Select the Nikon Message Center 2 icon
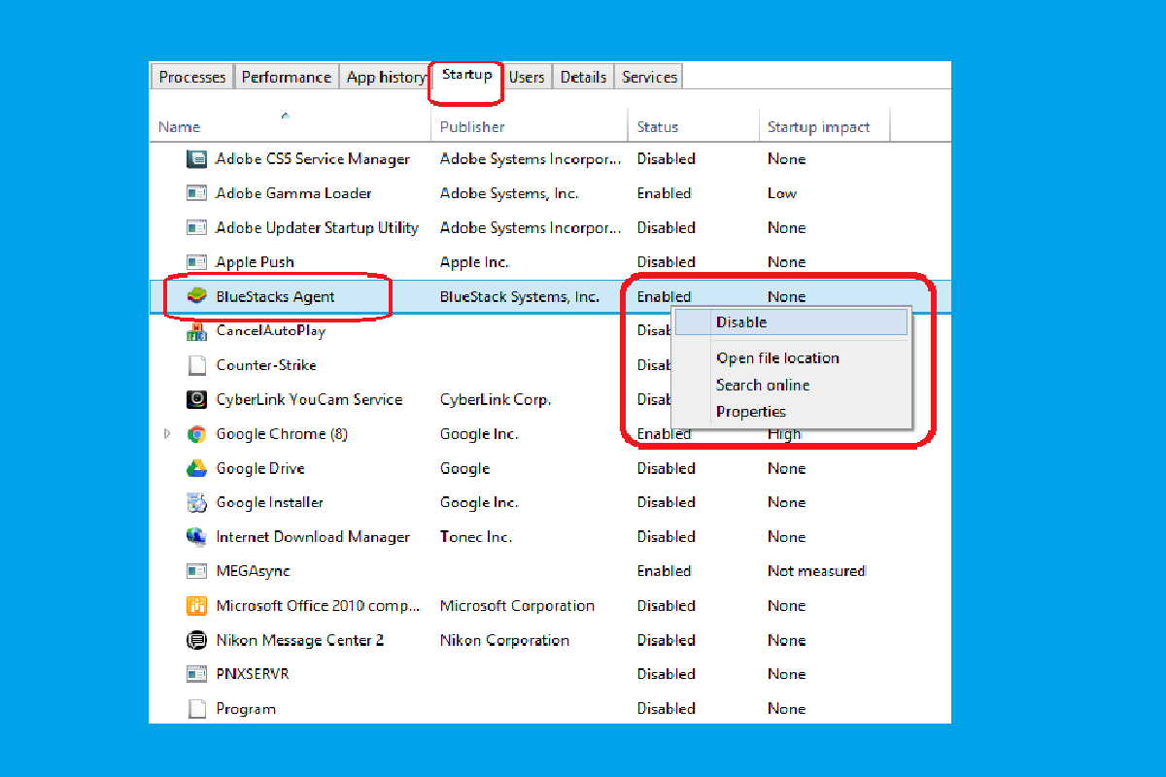 pyautogui.click(x=196, y=640)
